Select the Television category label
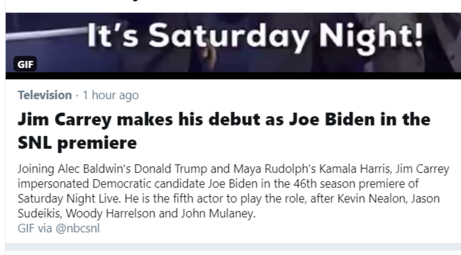The height and width of the screenshot is (255, 461). point(45,95)
